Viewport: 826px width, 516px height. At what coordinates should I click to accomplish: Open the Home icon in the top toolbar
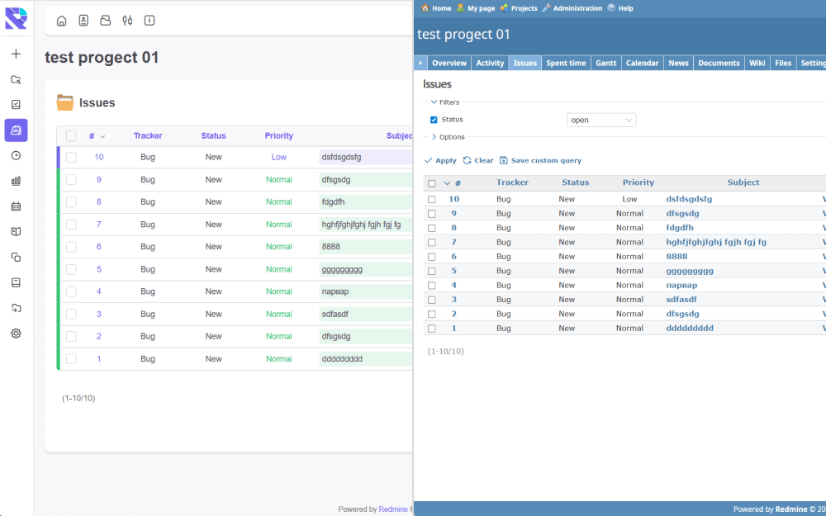(61, 20)
